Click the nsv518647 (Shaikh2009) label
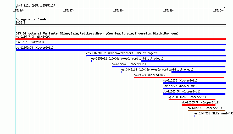The image size is (233, 134). [33, 37]
